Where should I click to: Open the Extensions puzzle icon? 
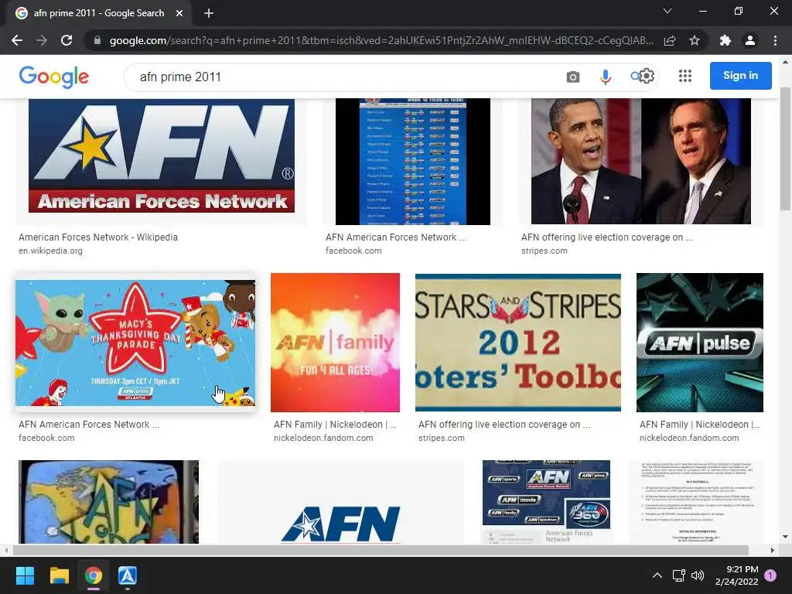(x=725, y=40)
